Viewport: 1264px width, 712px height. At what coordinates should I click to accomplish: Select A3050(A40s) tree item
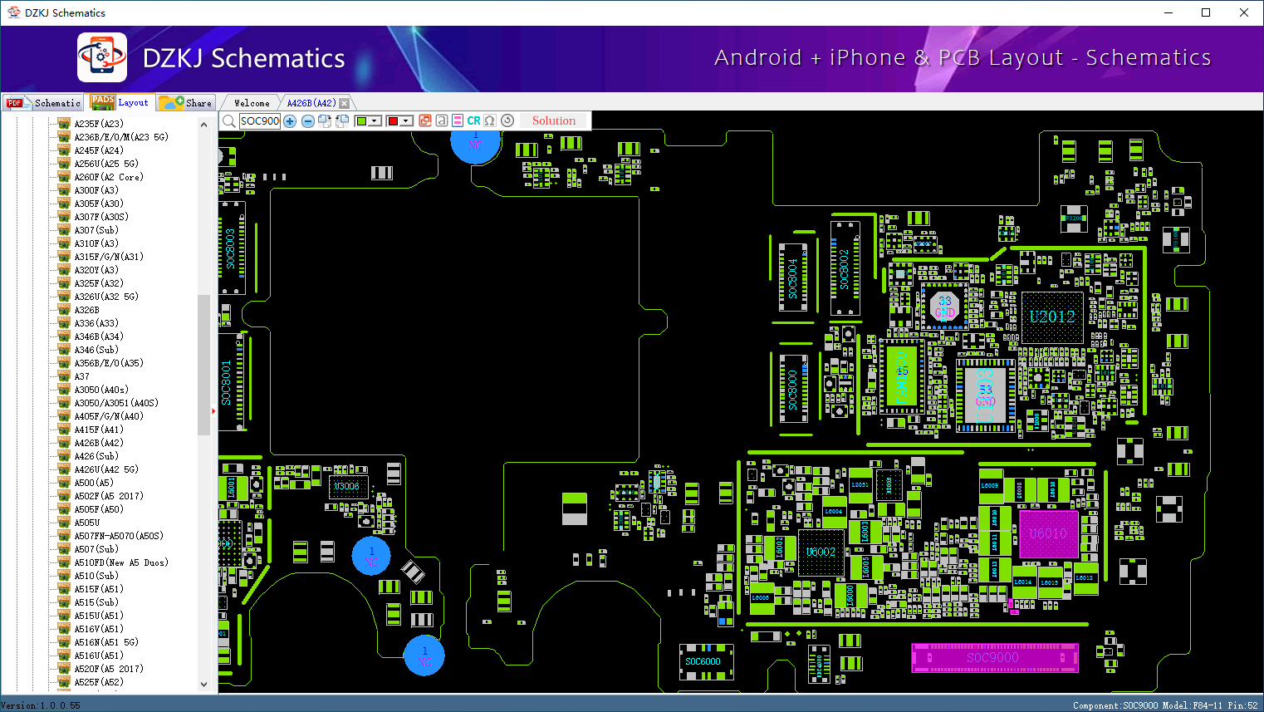click(101, 390)
